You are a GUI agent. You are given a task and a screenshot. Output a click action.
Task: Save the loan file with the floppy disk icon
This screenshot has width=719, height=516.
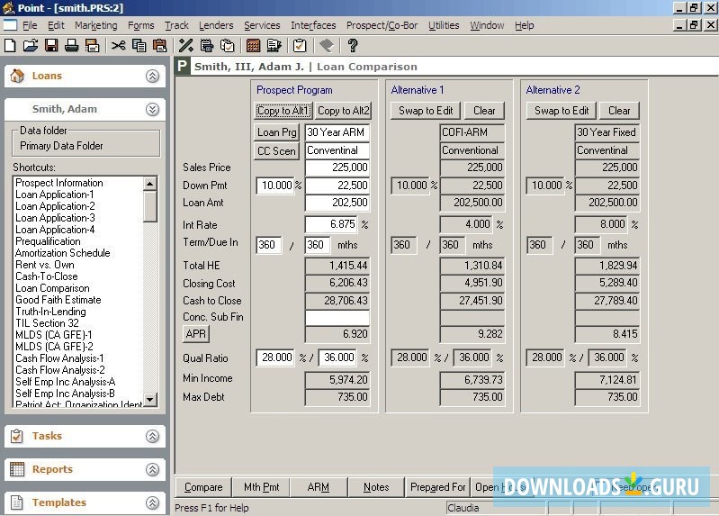[51, 45]
